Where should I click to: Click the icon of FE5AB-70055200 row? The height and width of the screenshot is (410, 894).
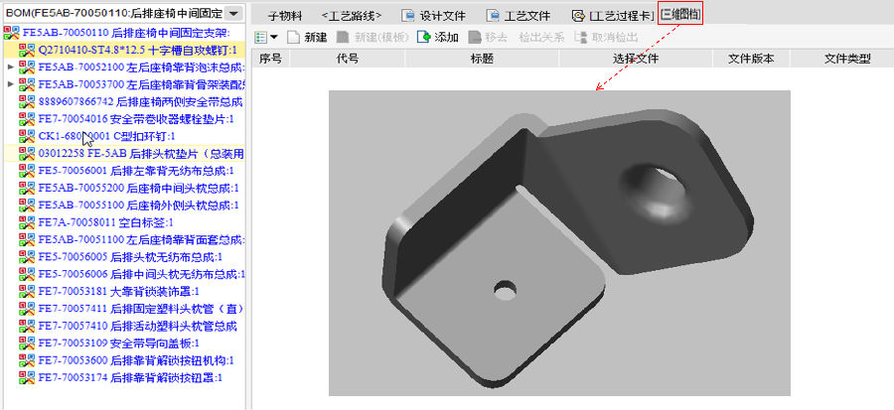click(27, 188)
